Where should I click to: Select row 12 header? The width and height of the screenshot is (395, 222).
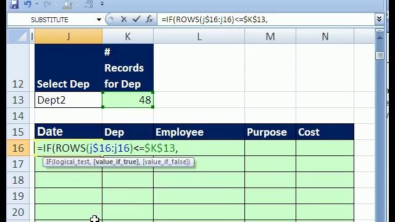[18, 67]
